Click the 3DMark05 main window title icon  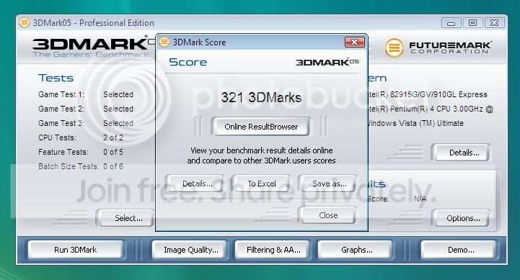click(x=25, y=22)
